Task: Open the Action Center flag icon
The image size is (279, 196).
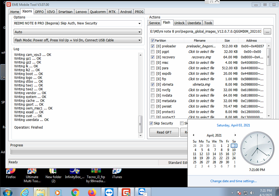Action: (x=239, y=193)
